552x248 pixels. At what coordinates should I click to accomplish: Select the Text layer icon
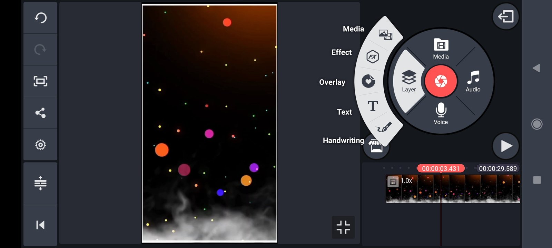pyautogui.click(x=373, y=106)
